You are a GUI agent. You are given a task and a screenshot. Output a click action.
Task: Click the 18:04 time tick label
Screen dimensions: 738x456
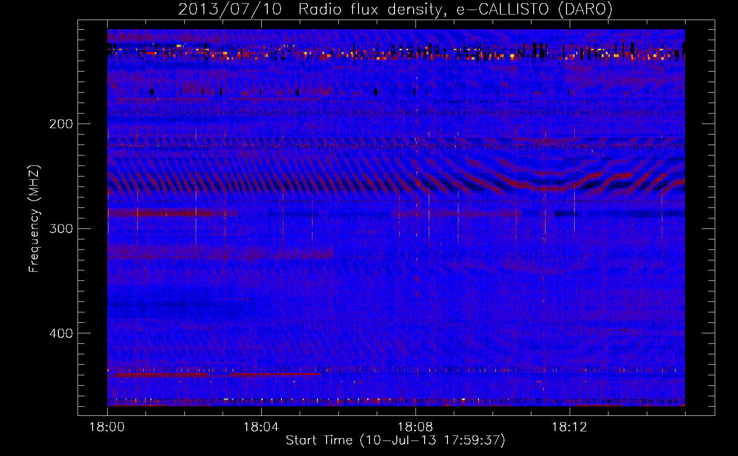(x=261, y=427)
